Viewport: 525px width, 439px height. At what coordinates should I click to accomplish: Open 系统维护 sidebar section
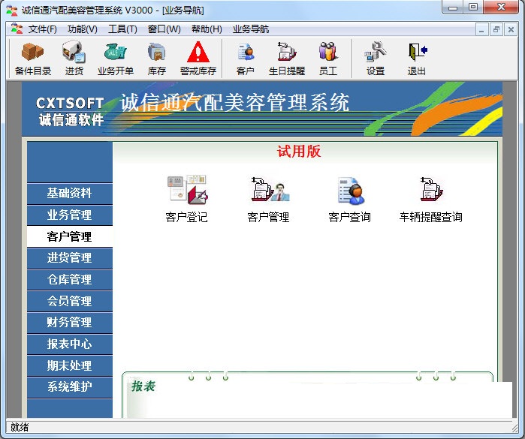tap(70, 386)
